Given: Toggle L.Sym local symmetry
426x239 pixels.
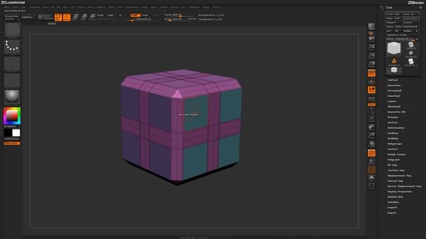Looking at the screenshot, I should tap(371, 99).
